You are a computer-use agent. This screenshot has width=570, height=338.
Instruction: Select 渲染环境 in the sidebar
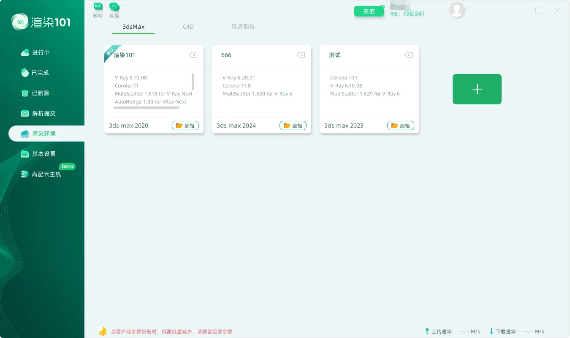click(46, 134)
